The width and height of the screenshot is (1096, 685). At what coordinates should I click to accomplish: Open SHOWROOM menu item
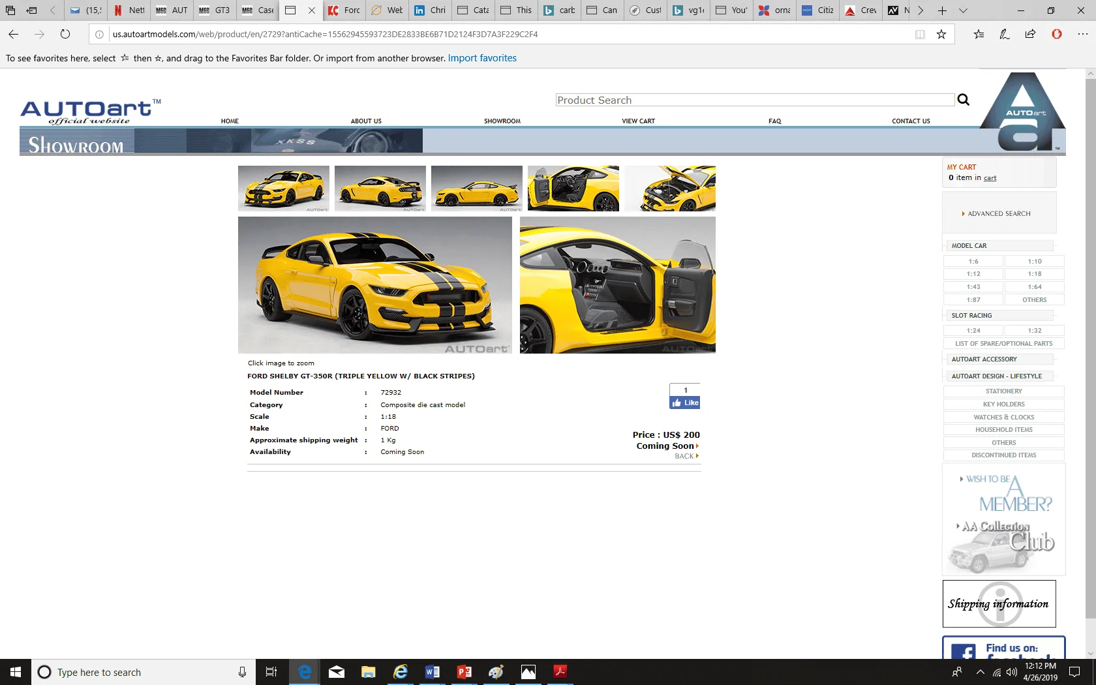pyautogui.click(x=502, y=121)
